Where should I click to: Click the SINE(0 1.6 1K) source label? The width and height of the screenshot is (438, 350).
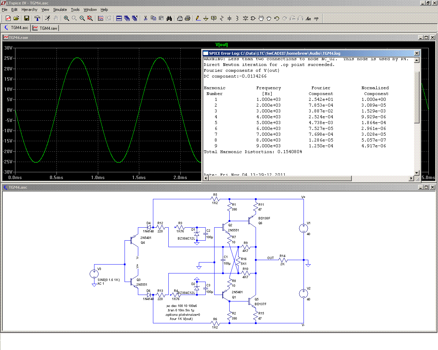tap(108, 280)
